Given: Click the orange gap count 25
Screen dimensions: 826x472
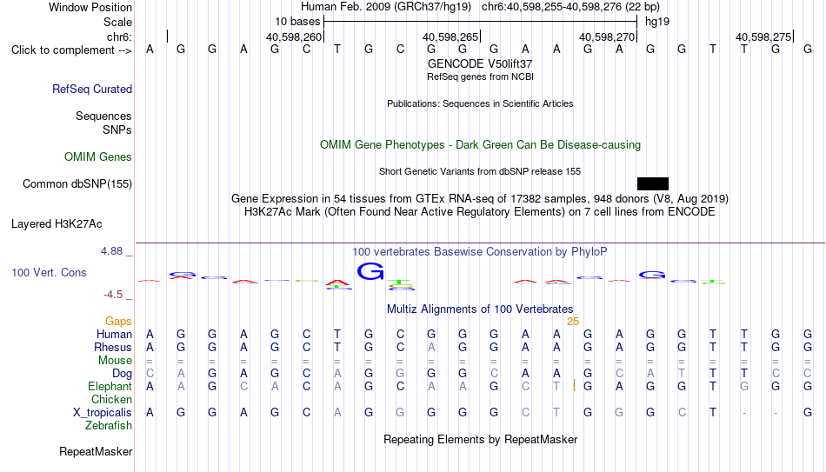Looking at the screenshot, I should coord(573,322).
